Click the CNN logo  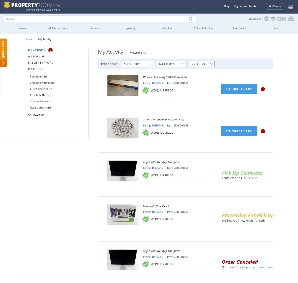point(282,19)
